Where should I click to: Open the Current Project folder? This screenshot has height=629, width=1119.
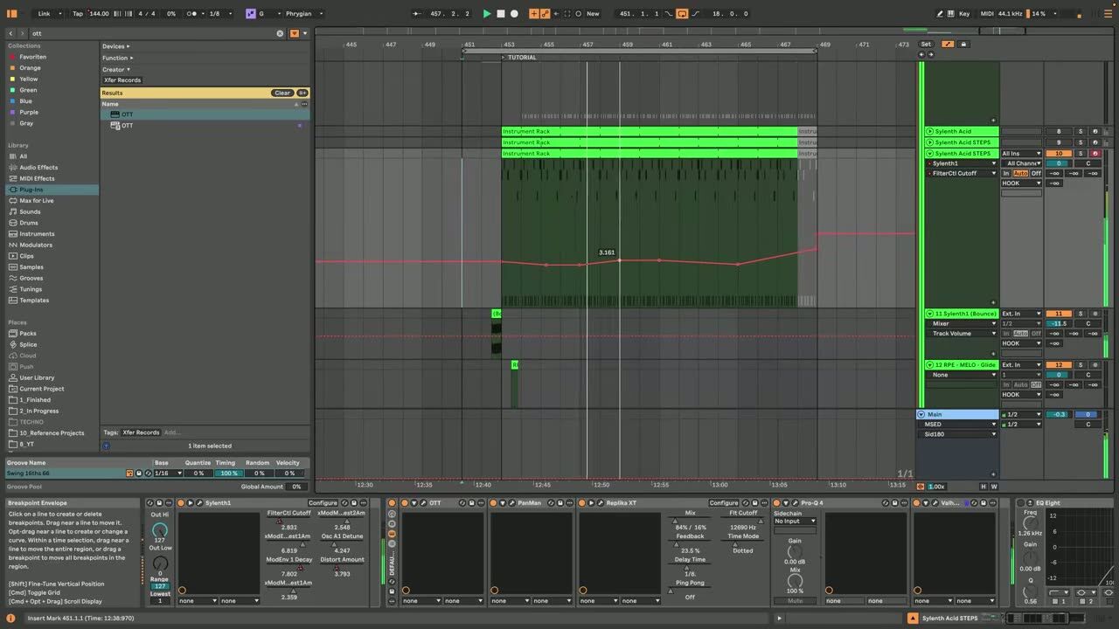pyautogui.click(x=41, y=389)
